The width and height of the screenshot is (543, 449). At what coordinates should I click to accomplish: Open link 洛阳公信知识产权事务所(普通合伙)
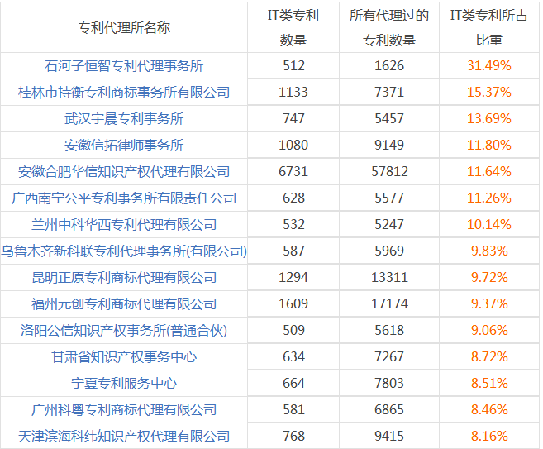click(x=124, y=330)
